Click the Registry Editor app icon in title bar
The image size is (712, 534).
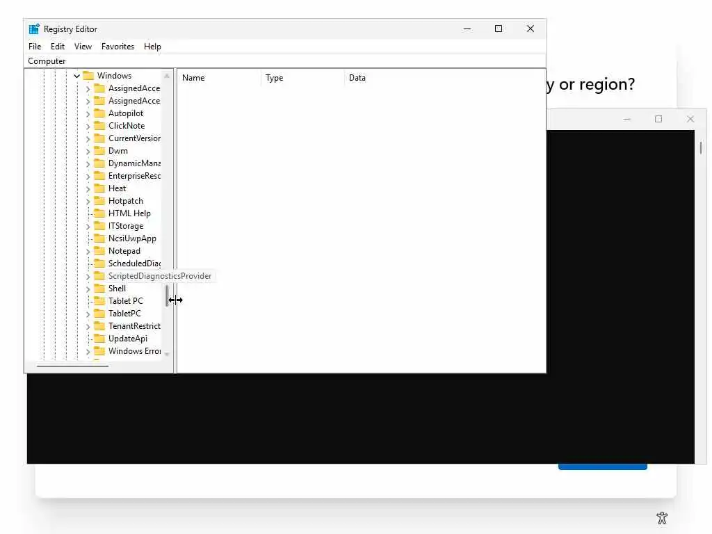[x=34, y=29]
